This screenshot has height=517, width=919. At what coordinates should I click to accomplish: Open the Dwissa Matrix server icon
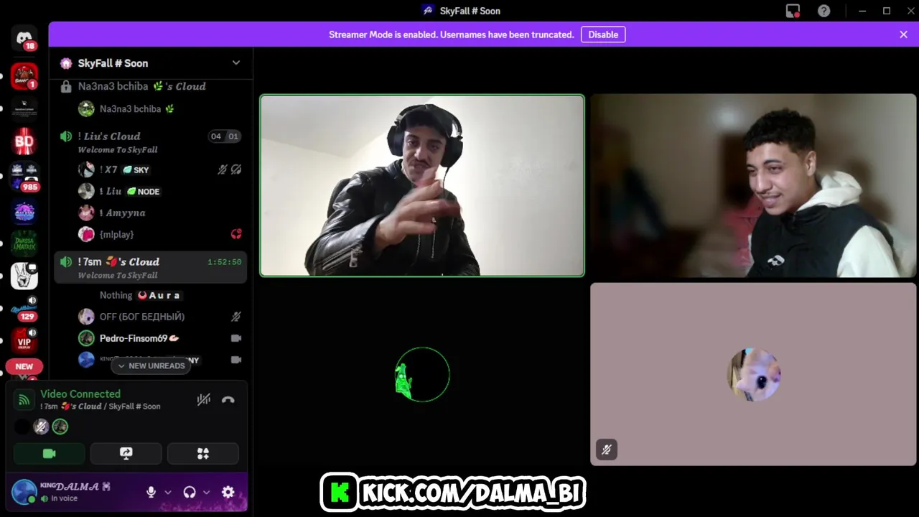click(x=24, y=244)
